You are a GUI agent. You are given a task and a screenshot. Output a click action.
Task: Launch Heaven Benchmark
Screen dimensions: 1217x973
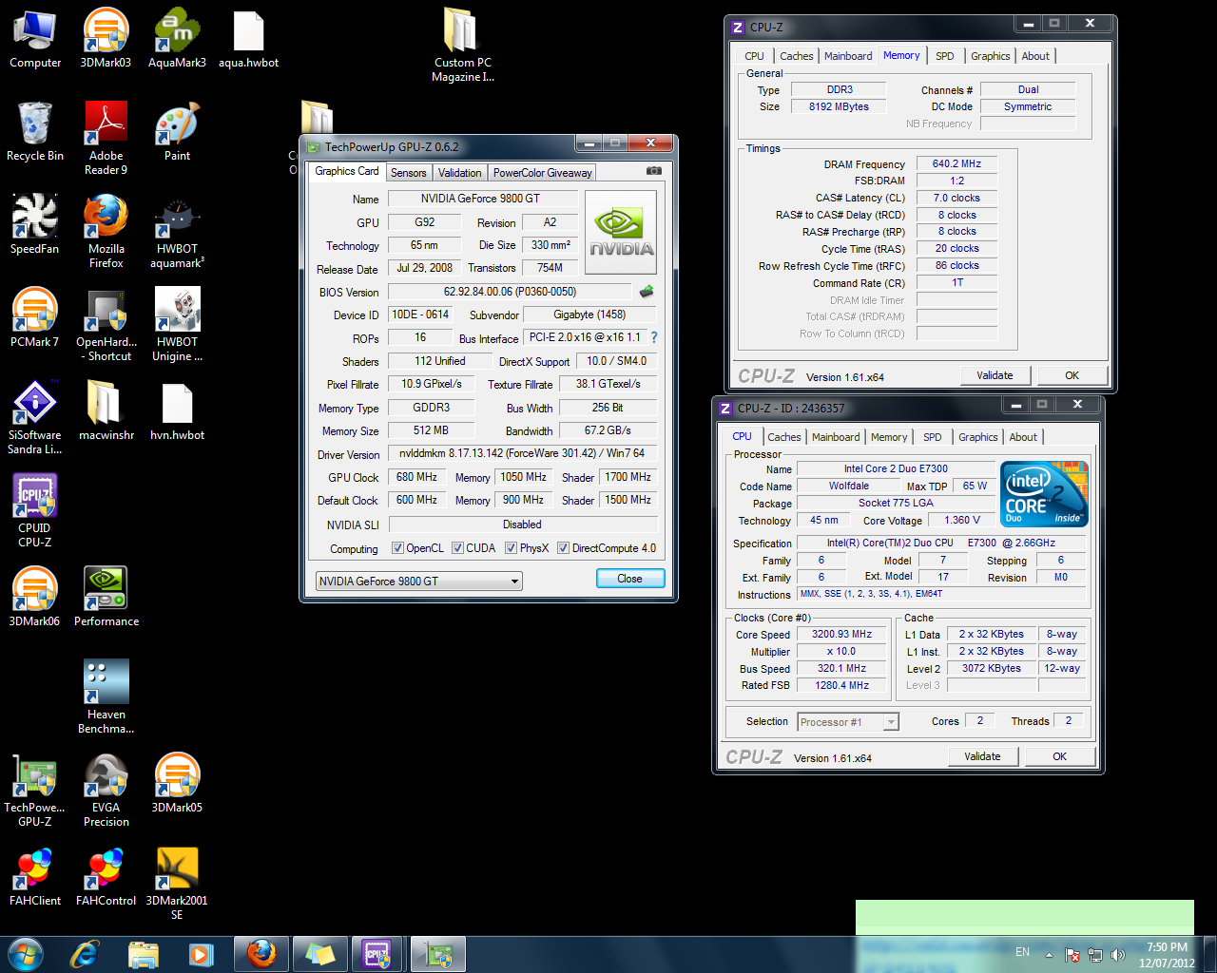(x=106, y=696)
